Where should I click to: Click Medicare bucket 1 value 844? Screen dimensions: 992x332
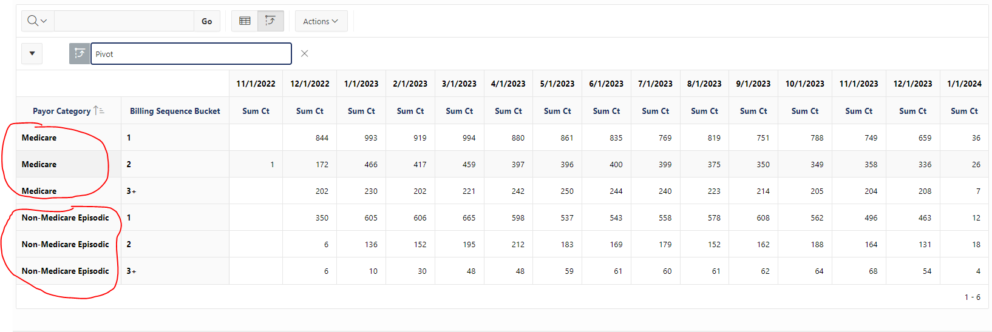(322, 138)
